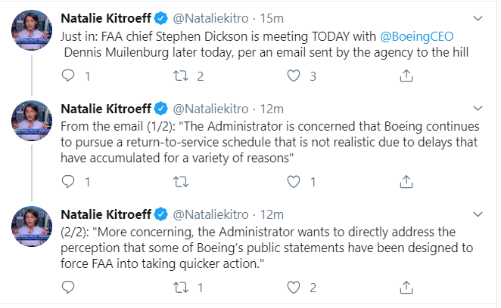Screen dimensions: 501x308
Task: Share the tweet about forcing FAA action
Action: pyautogui.click(x=406, y=288)
